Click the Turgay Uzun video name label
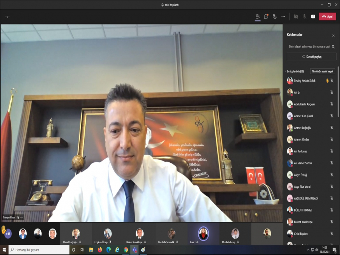Image resolution: width=340 pixels, height=255 pixels. tap(9, 217)
